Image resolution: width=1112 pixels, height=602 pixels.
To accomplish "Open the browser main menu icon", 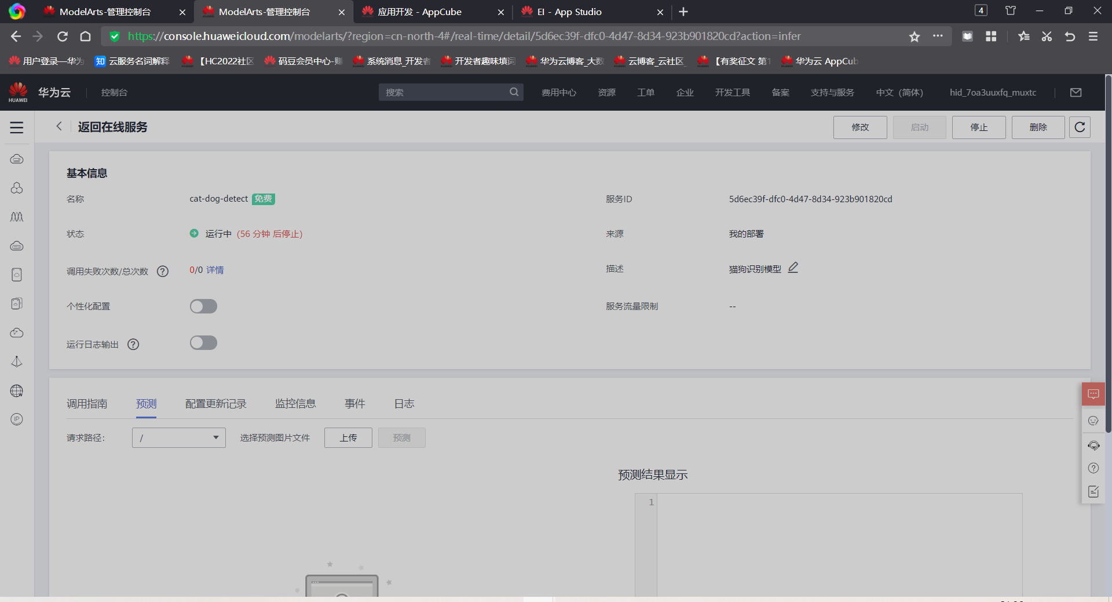I will (x=1093, y=37).
